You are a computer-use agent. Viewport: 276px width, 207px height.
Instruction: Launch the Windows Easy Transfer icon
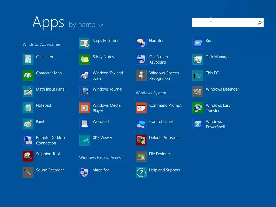click(x=198, y=108)
